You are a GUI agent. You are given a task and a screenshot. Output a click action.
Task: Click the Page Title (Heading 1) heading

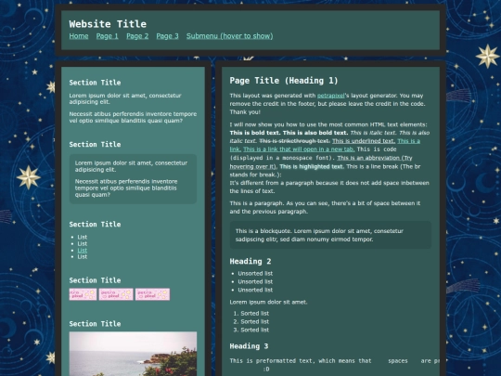(x=284, y=81)
